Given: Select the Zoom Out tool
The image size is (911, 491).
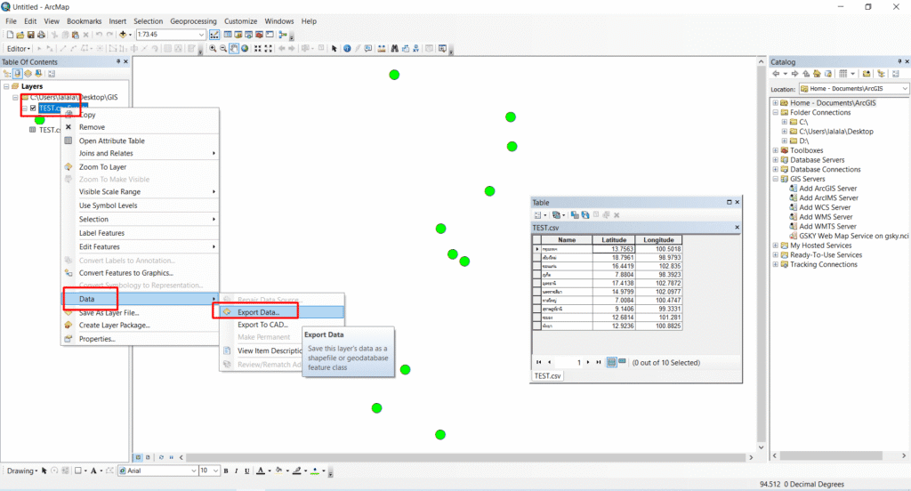Looking at the screenshot, I should pos(223,49).
